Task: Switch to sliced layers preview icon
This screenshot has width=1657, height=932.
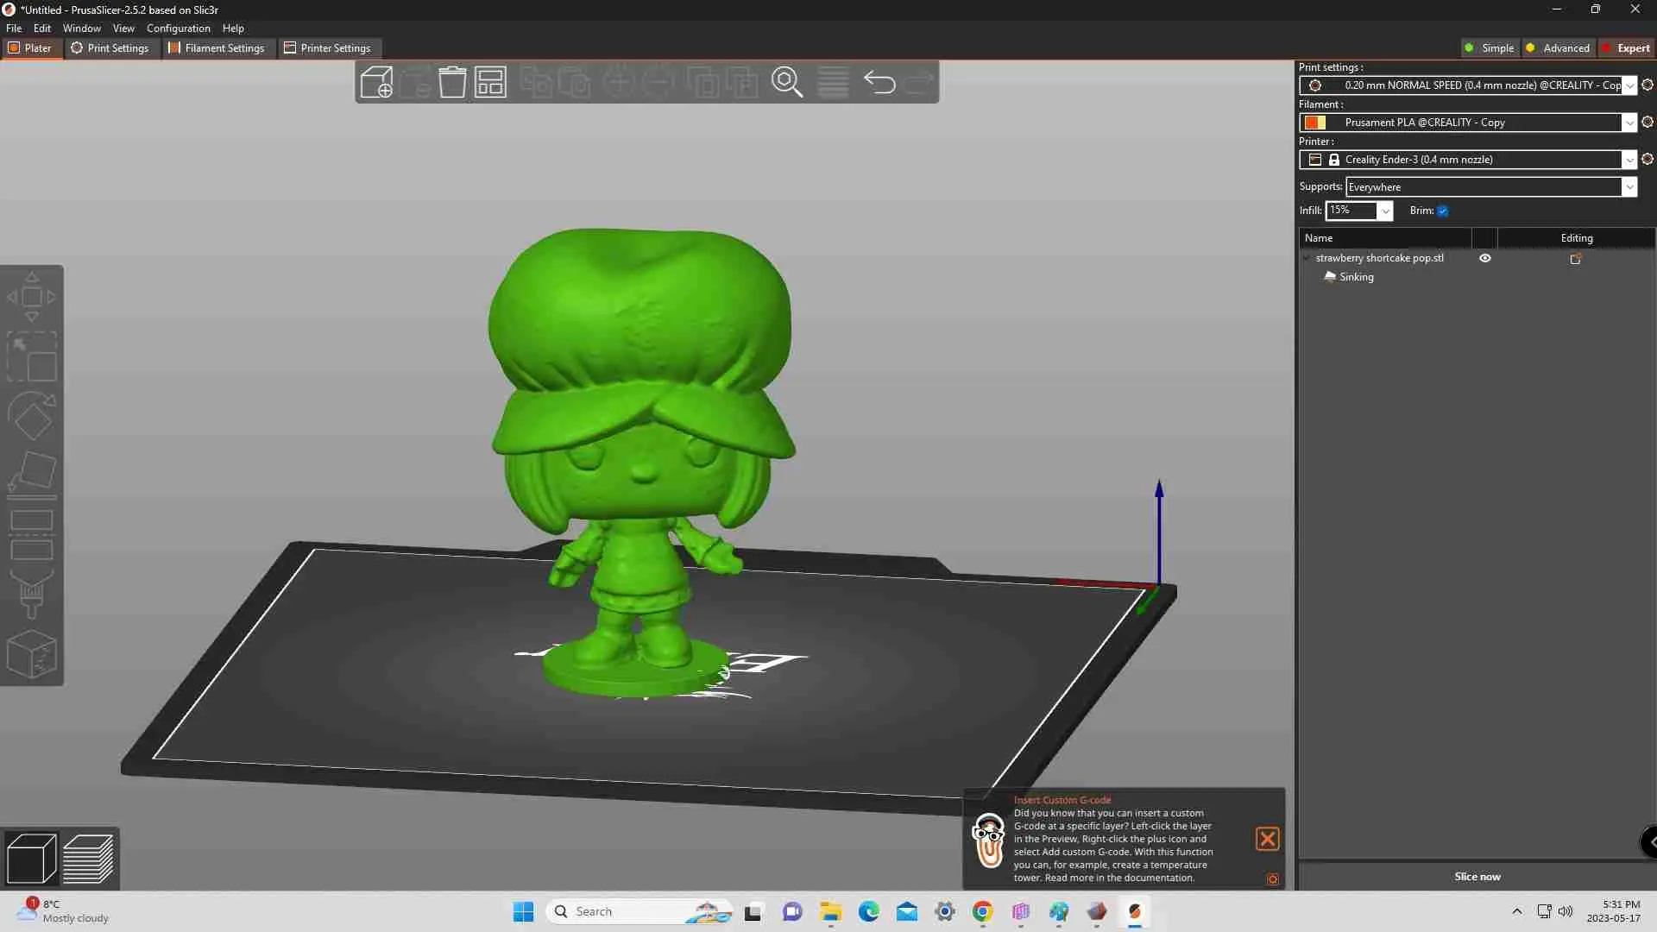Action: [x=88, y=859]
